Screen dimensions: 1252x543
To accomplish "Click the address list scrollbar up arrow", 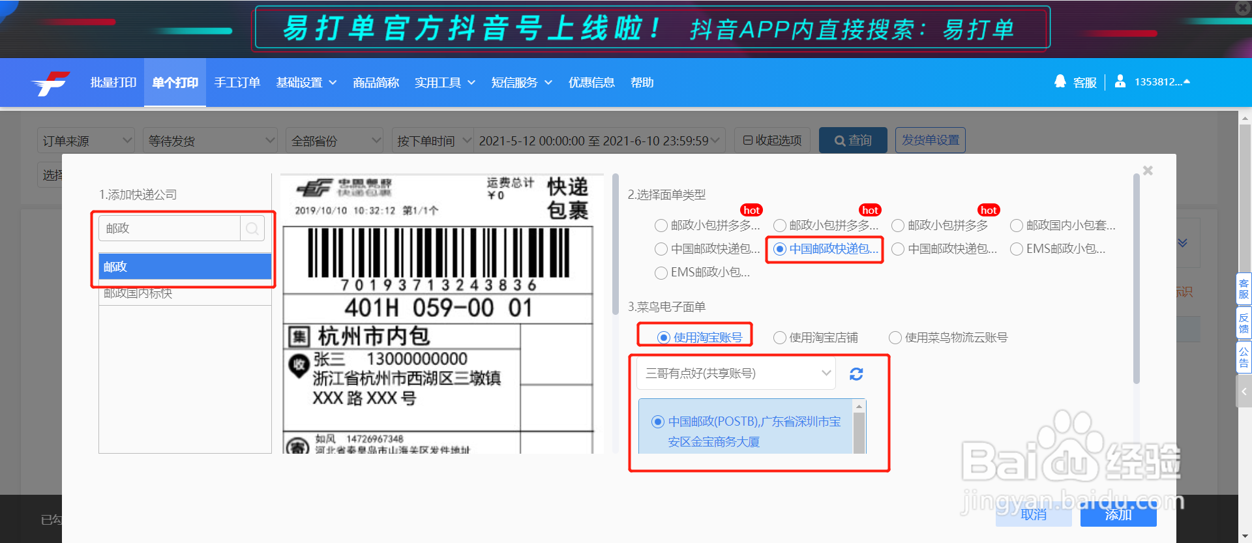I will point(859,406).
